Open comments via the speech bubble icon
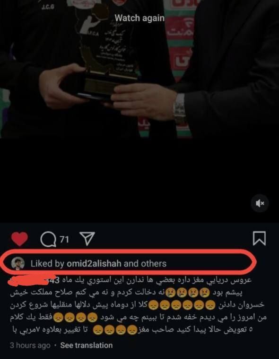Viewport: 279px width, 359px height. (48, 240)
